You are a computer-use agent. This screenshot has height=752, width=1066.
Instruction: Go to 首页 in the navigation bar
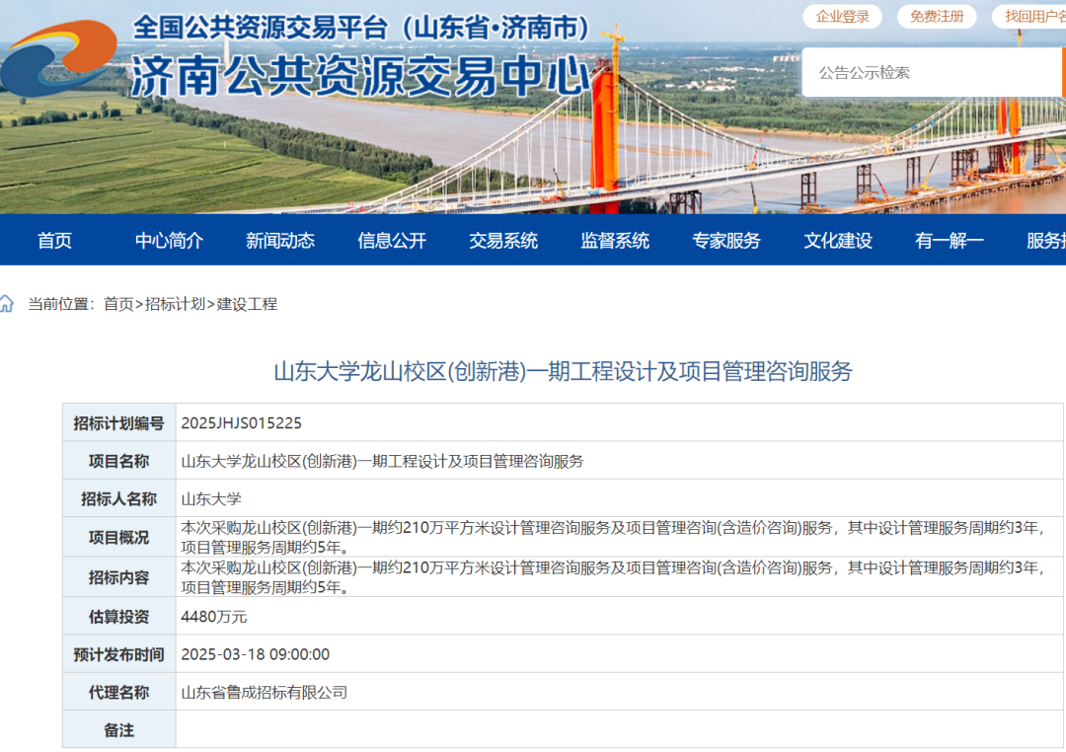tap(54, 240)
